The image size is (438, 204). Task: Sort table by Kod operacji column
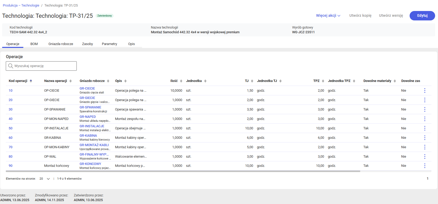(x=31, y=81)
